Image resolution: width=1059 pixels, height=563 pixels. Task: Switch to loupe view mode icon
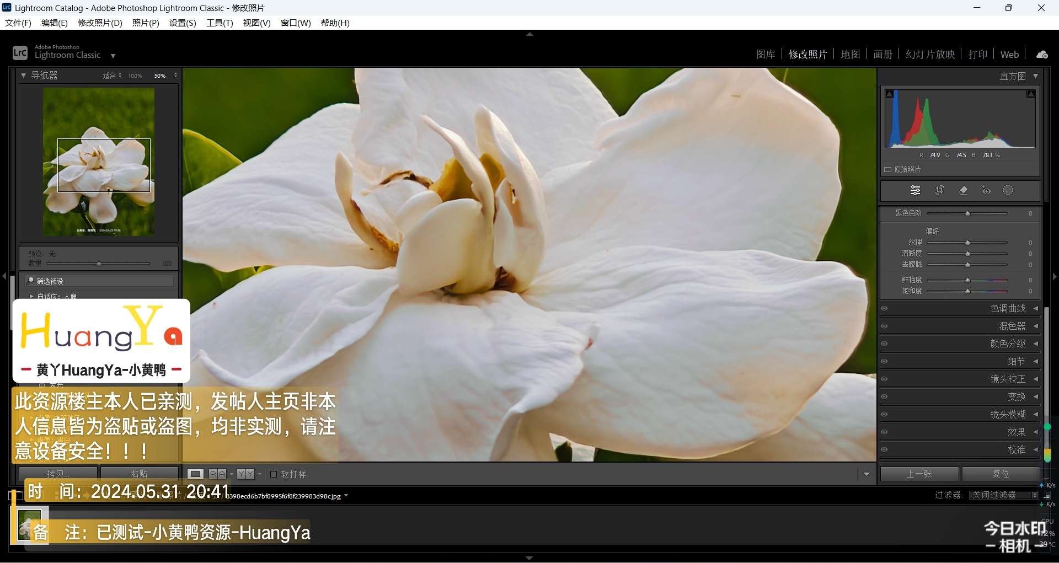[x=195, y=474]
